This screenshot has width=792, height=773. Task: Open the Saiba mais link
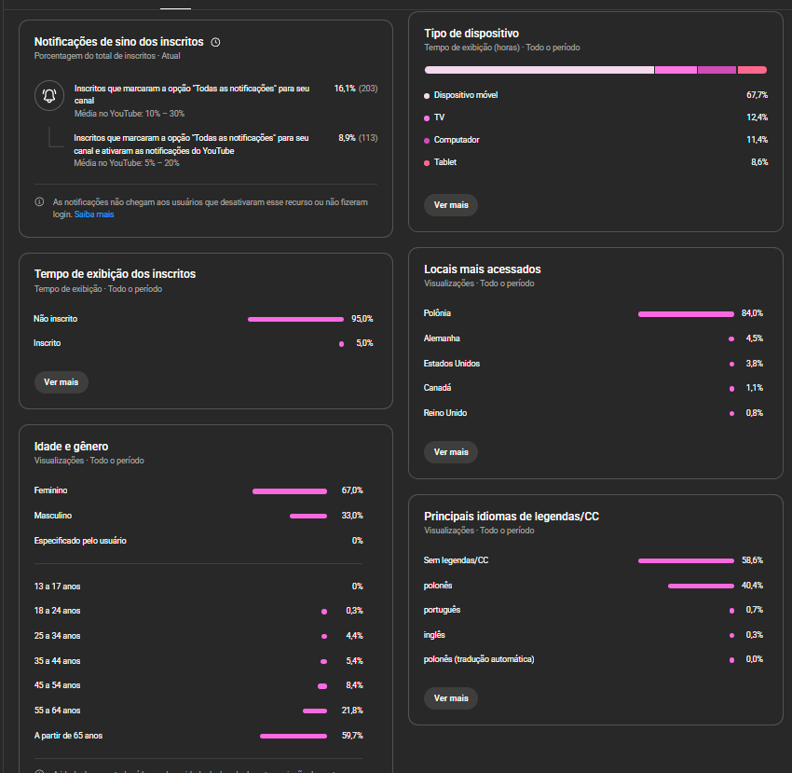pos(94,214)
